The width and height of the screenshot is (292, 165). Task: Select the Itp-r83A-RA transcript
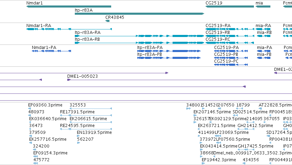[x=140, y=36]
